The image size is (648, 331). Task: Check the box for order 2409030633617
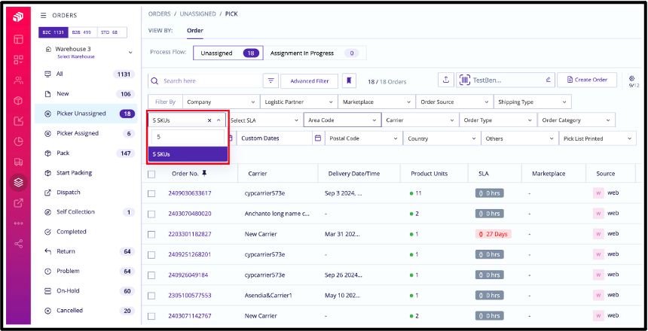click(152, 193)
